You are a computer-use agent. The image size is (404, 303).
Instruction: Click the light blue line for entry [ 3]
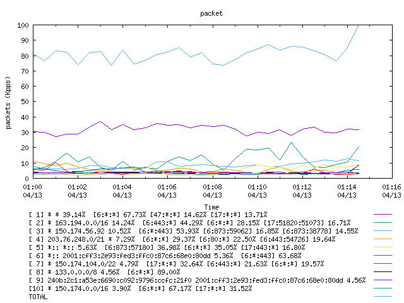point(383,230)
